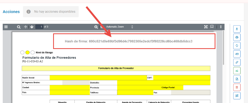
Task: Click the Acciones heading
Action: coord(11,12)
